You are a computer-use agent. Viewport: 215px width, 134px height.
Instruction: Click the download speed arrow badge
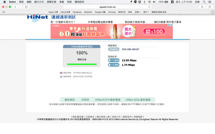coord(114,60)
